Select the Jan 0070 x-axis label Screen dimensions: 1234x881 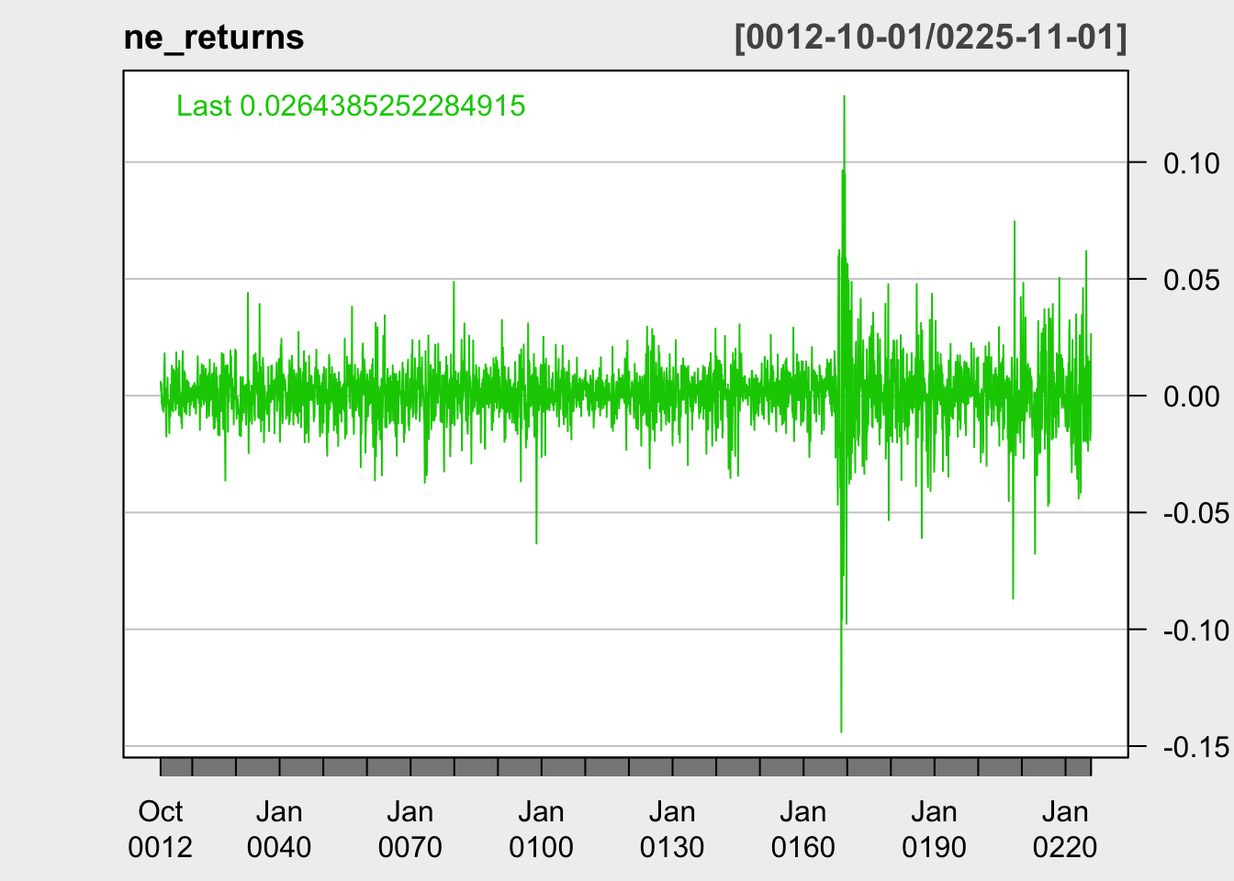pos(409,829)
